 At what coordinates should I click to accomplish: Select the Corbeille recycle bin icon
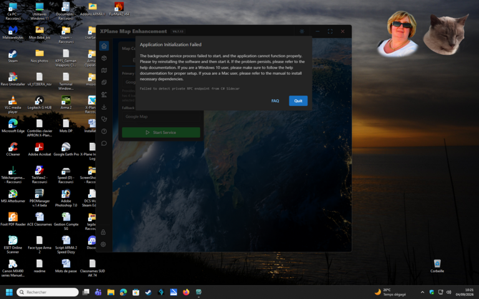click(x=437, y=265)
